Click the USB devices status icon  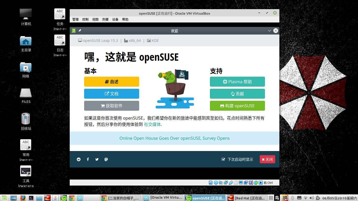[x=231, y=183]
